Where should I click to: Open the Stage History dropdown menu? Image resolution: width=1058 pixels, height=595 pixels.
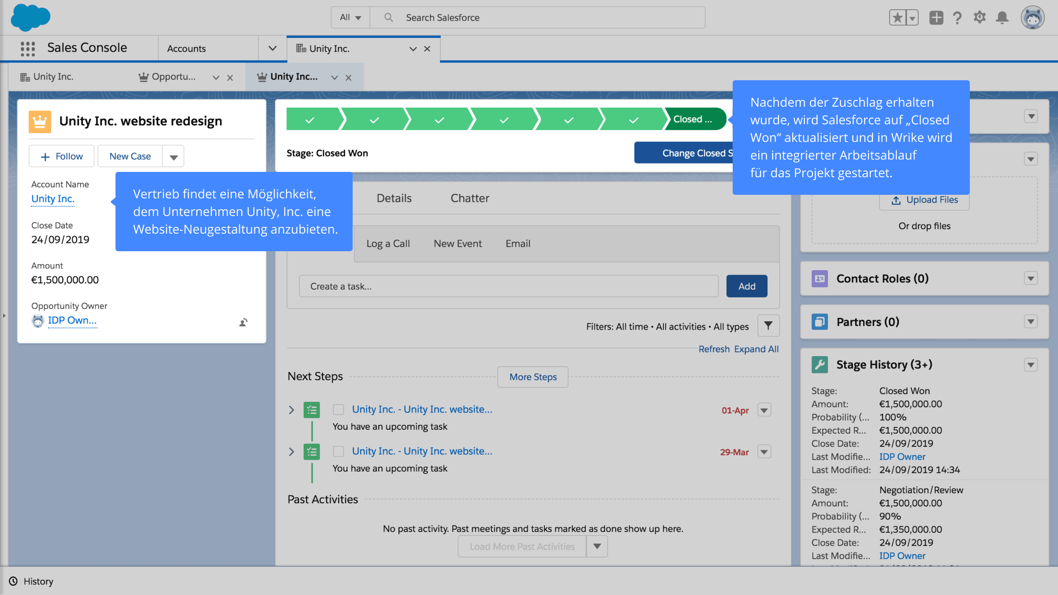pos(1031,365)
